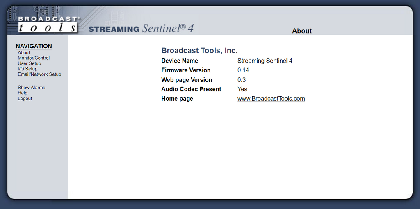This screenshot has width=420, height=209.
Task: Click the Audio Codec Present label
Action: (x=191, y=89)
